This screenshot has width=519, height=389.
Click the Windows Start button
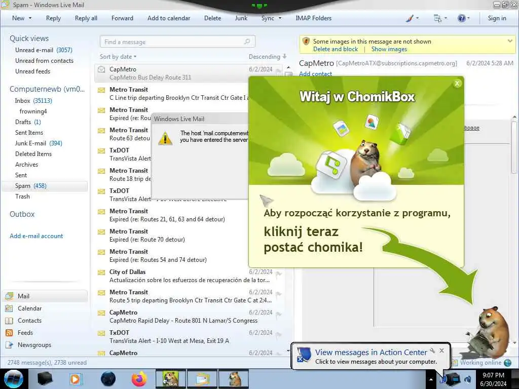click(x=14, y=379)
